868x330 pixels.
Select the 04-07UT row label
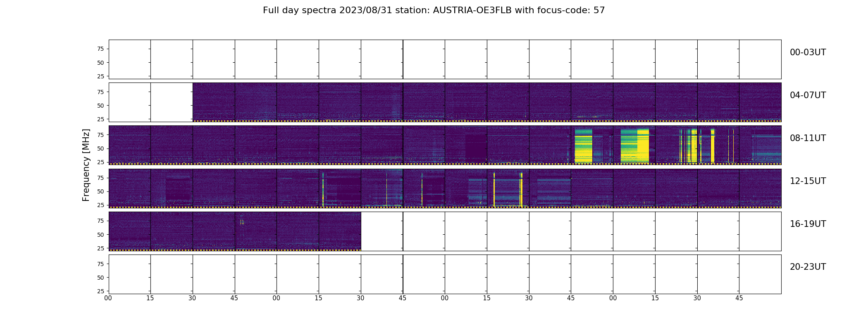[x=808, y=95]
